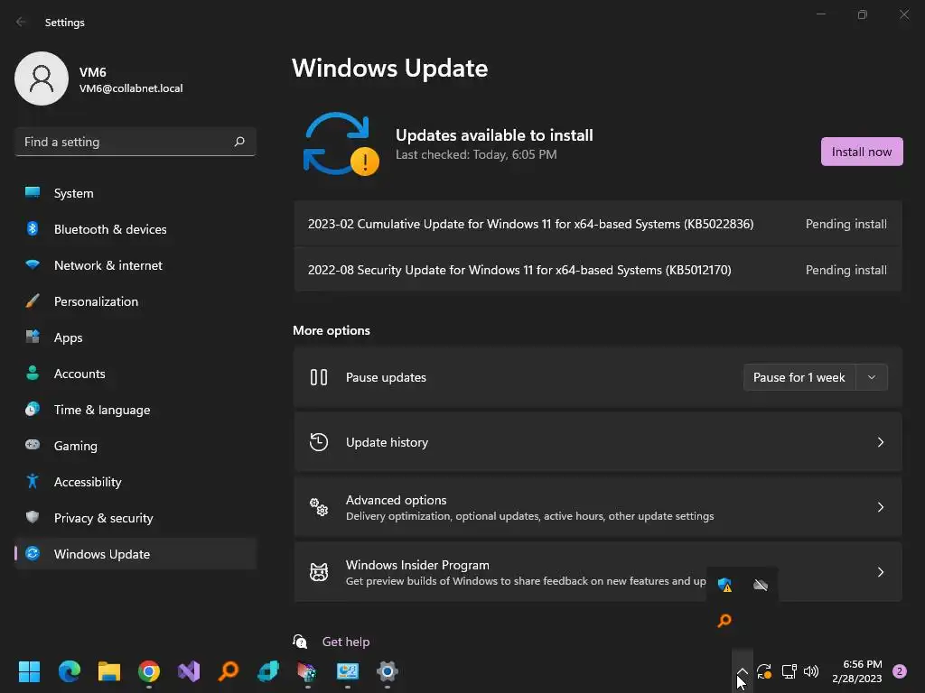This screenshot has height=693, width=925.
Task: Click the volume speaker icon
Action: pyautogui.click(x=811, y=671)
